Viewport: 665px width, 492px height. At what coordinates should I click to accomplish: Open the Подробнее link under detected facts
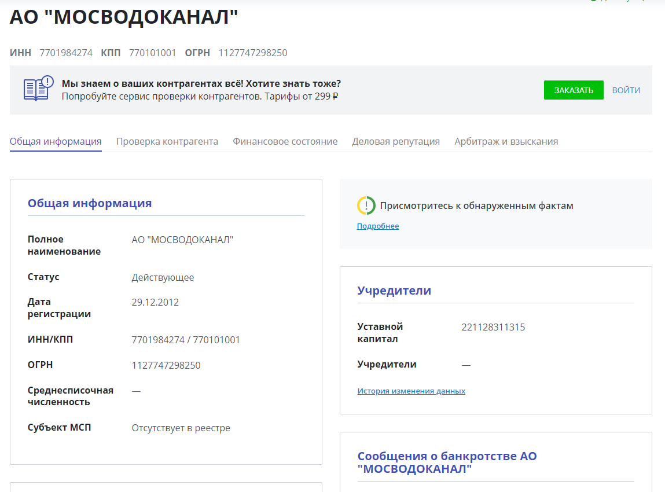point(377,226)
